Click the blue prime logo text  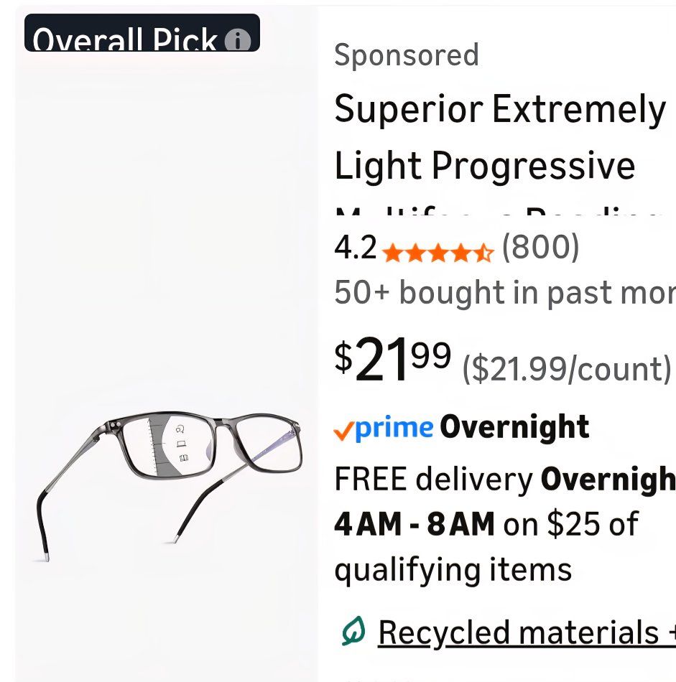point(394,428)
